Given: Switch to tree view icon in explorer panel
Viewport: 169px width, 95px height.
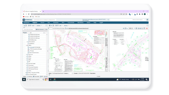Looking at the screenshot, I should (24, 26).
